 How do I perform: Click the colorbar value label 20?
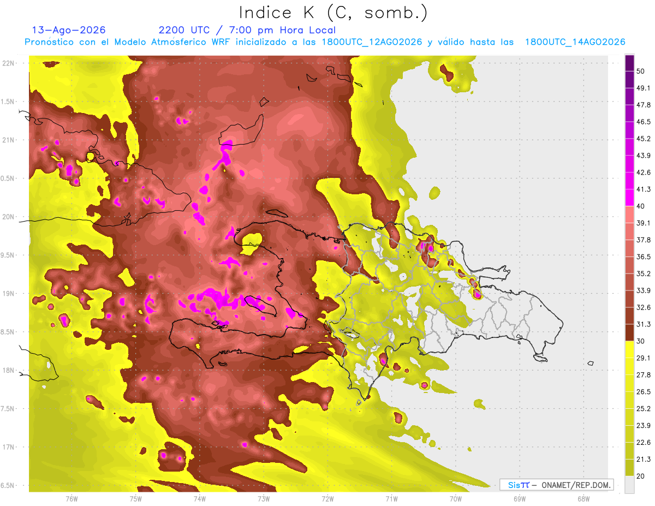pos(641,477)
